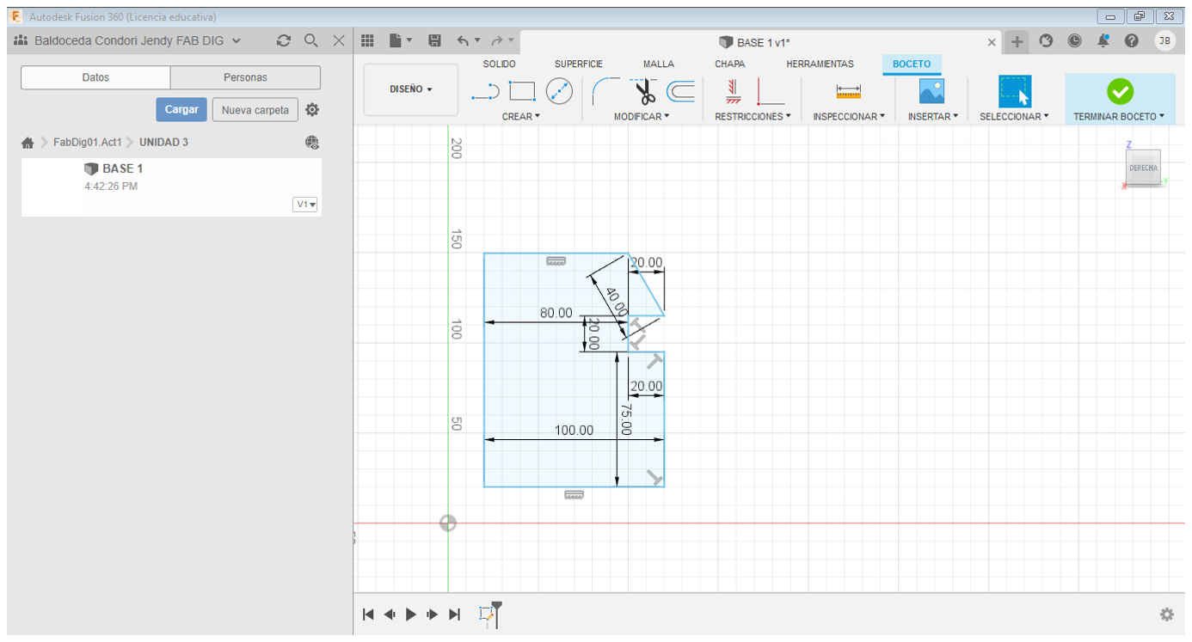1192x642 pixels.
Task: Go to the home folder icon
Action: click(28, 143)
